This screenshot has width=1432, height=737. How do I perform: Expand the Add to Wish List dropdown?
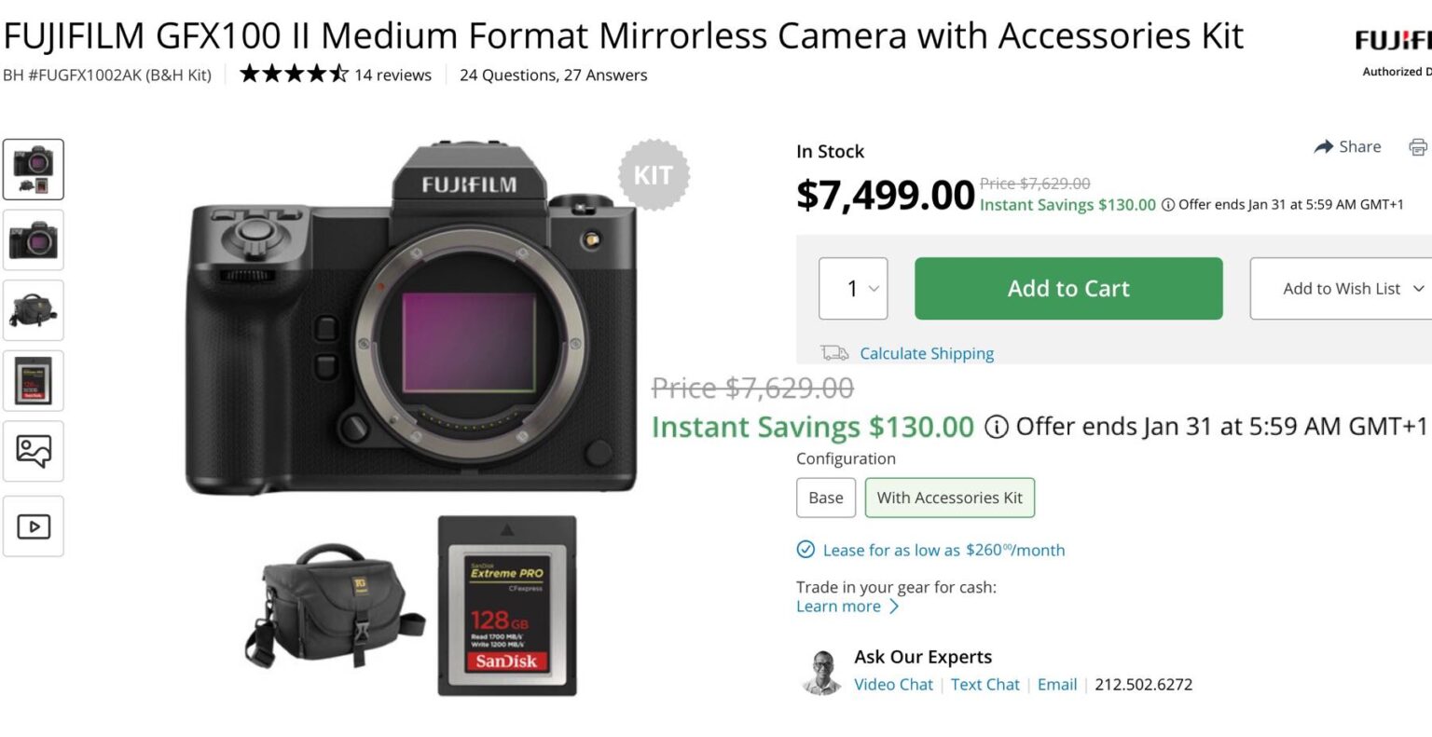1418,289
